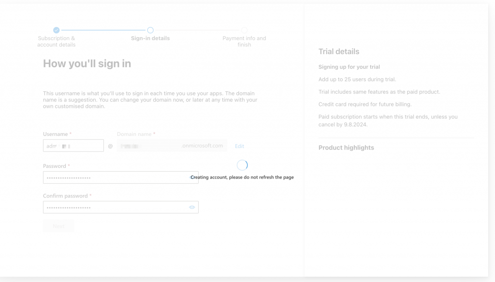Viewport: 495px width, 282px height.
Task: Click the 'How you'll sign in' heading
Action: [87, 64]
